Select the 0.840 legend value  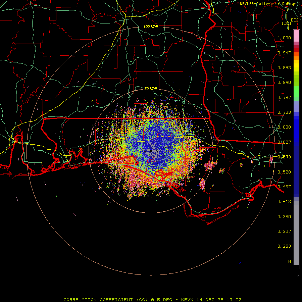(284, 83)
